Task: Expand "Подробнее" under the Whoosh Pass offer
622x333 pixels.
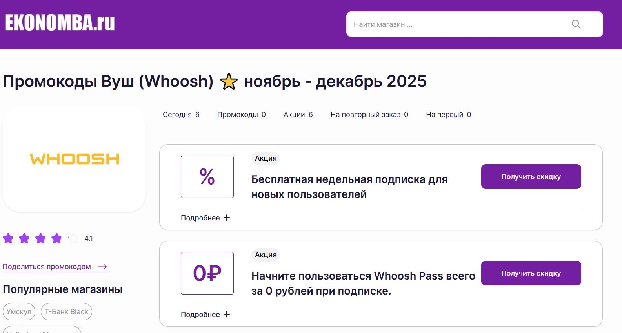Action: (205, 315)
